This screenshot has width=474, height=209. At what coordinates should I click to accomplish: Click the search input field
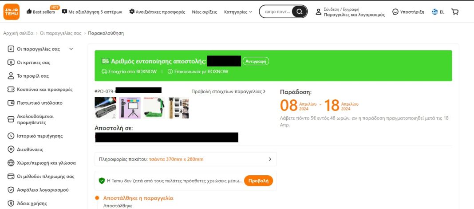click(276, 12)
